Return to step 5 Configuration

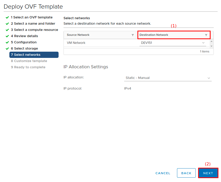pos(24,42)
